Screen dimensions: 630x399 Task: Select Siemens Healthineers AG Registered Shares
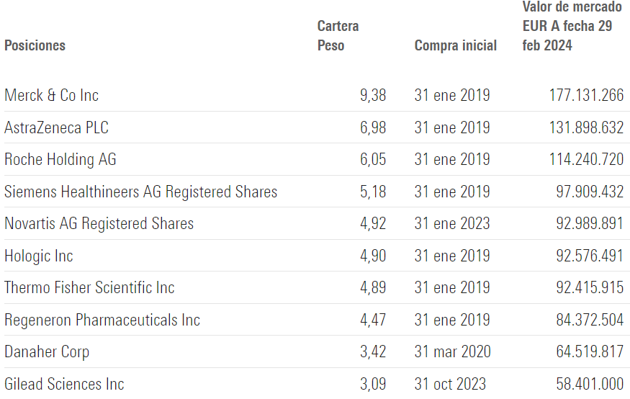[140, 192]
